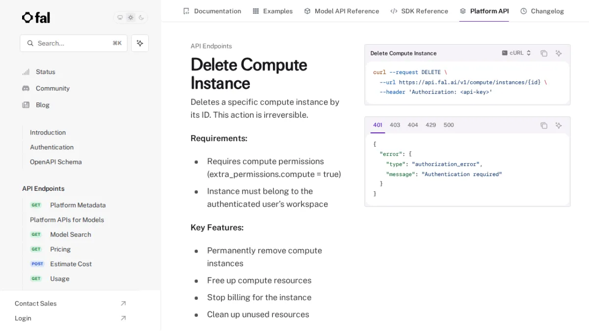Ask AI about the curl request
Screen dimensions: 589x331
pos(559,53)
